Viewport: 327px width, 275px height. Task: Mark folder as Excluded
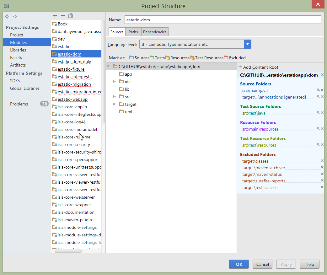pos(235,58)
